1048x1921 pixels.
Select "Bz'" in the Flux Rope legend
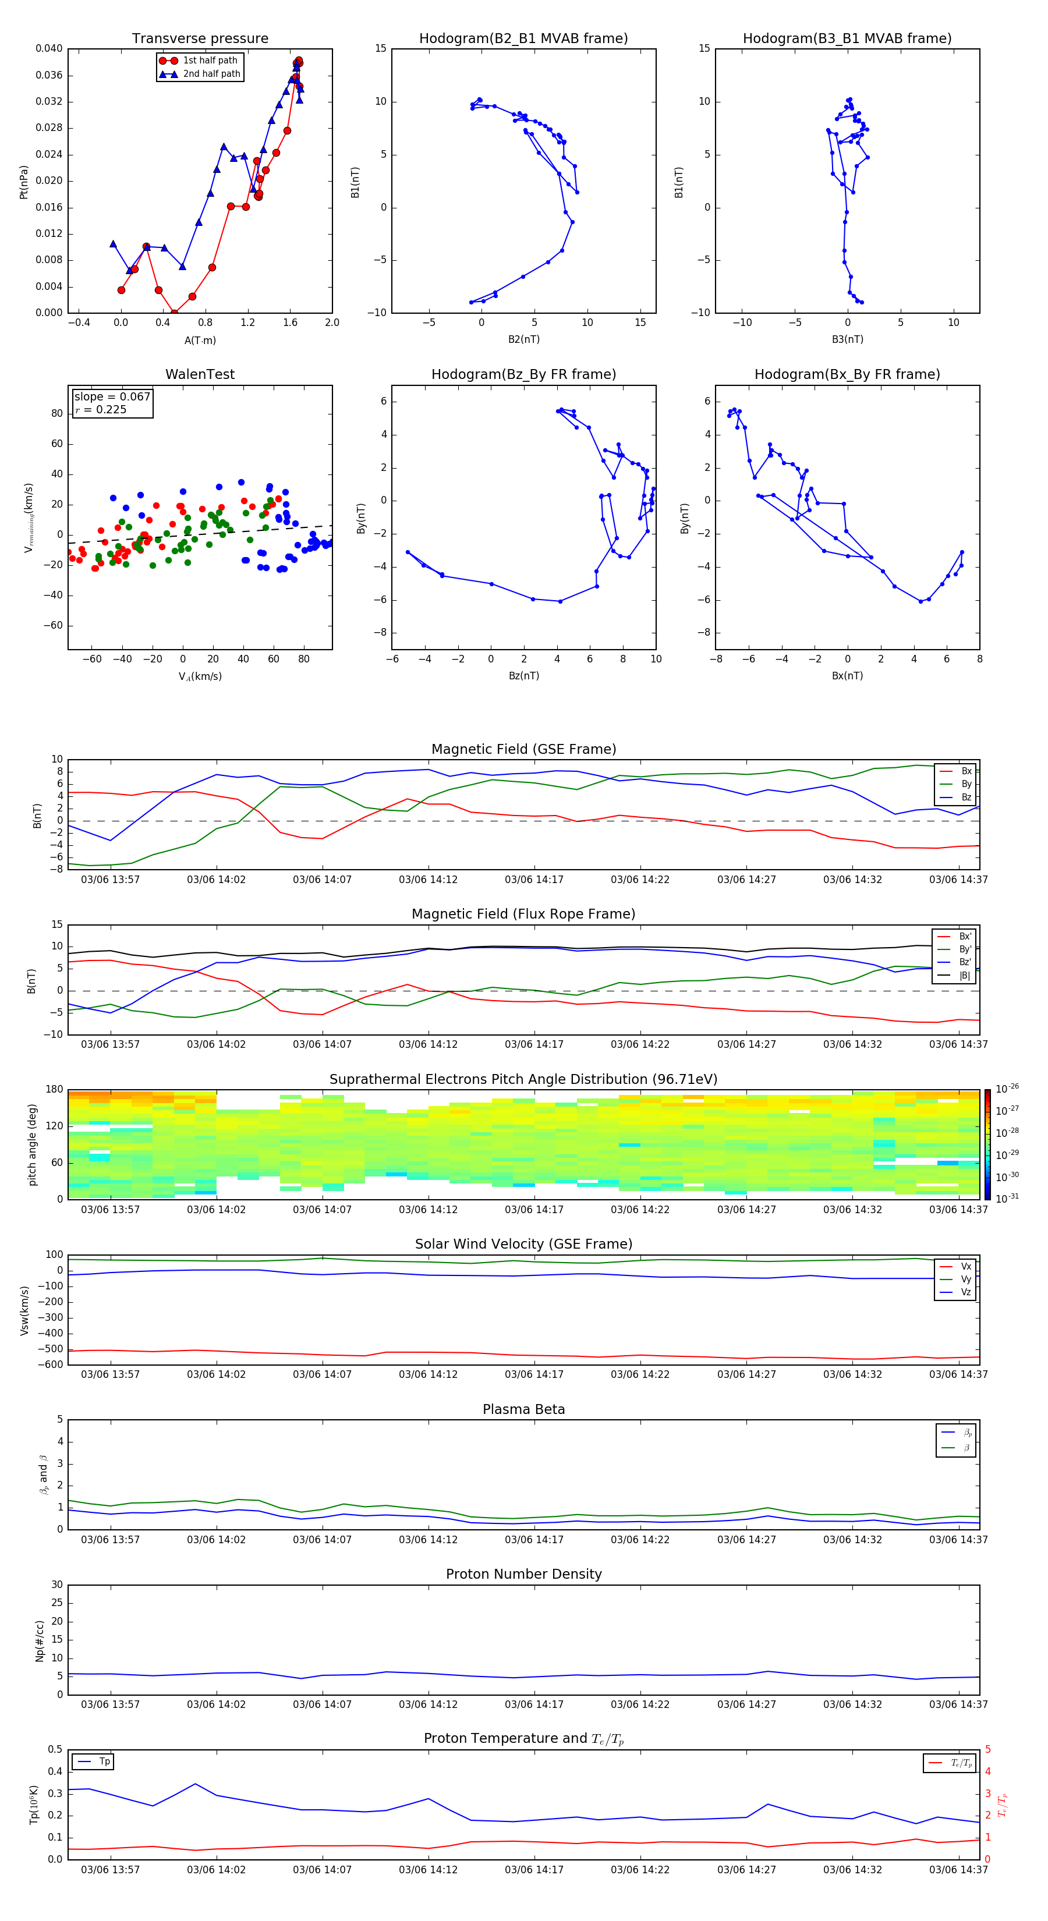click(x=955, y=962)
